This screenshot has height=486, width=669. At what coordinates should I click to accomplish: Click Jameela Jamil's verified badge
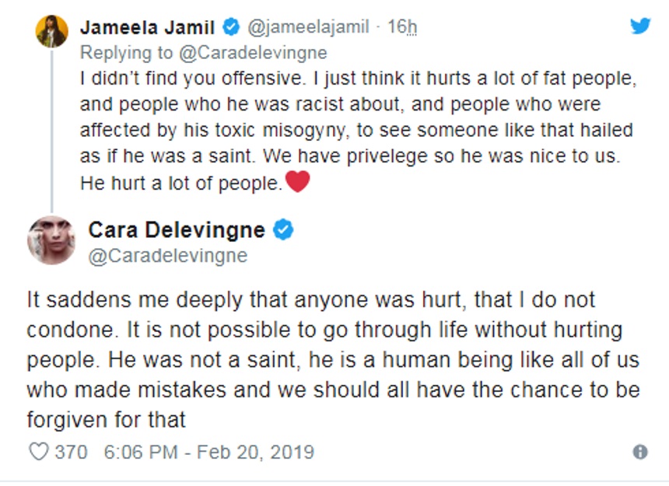(231, 28)
